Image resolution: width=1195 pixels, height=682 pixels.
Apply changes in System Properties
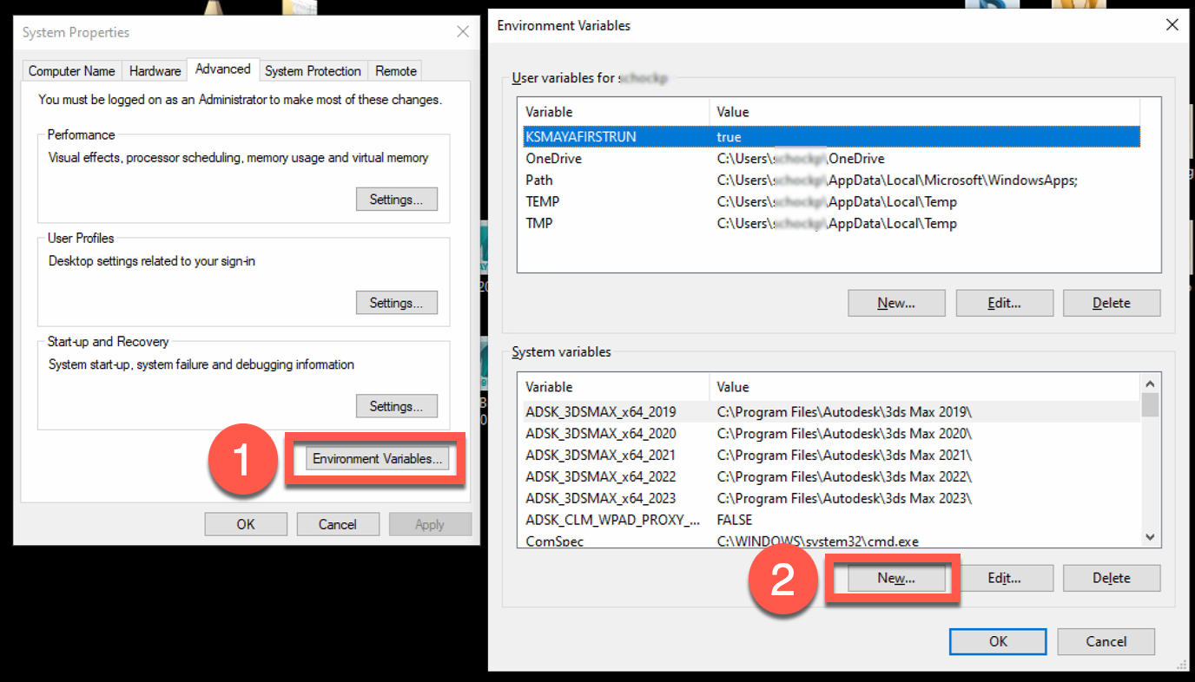pyautogui.click(x=430, y=523)
